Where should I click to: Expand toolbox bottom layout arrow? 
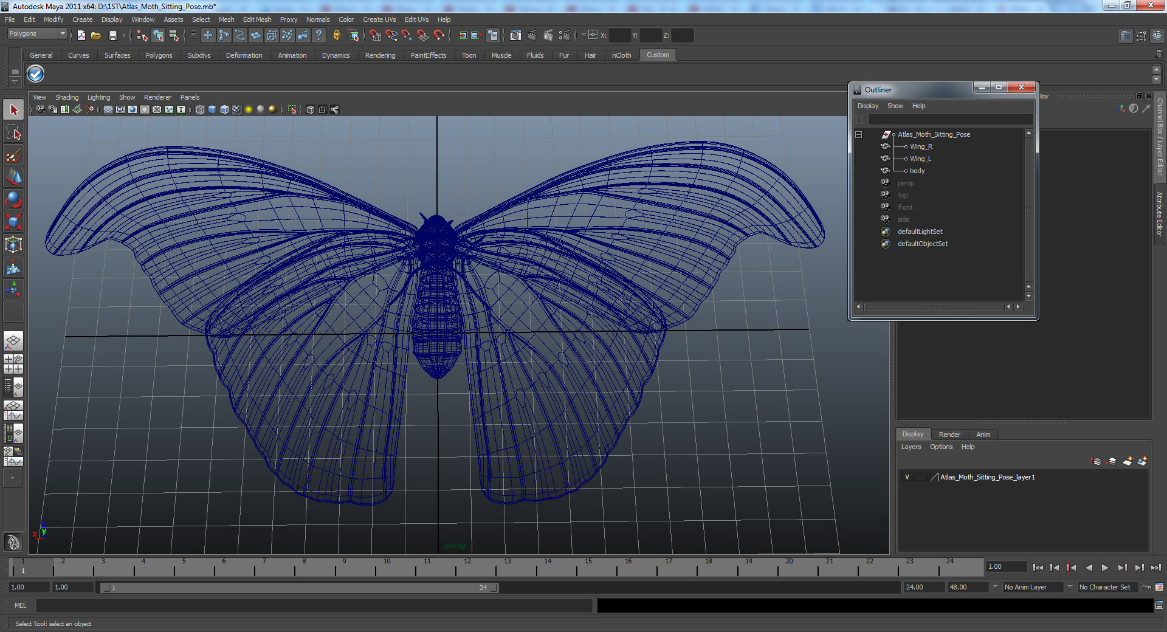[13, 478]
